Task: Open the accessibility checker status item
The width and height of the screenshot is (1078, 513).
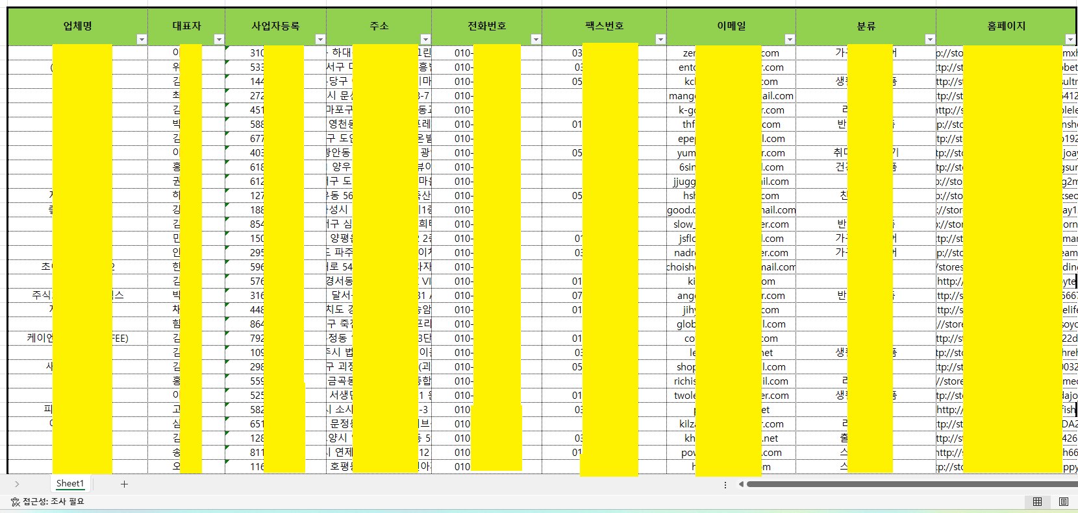Action: pyautogui.click(x=47, y=501)
